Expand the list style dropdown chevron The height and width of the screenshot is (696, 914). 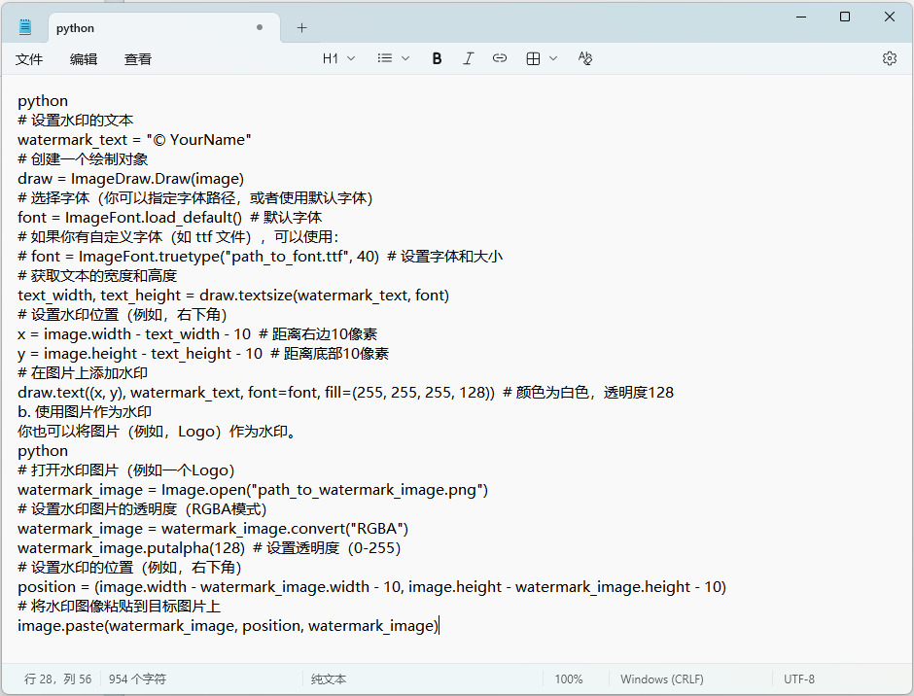pos(405,58)
